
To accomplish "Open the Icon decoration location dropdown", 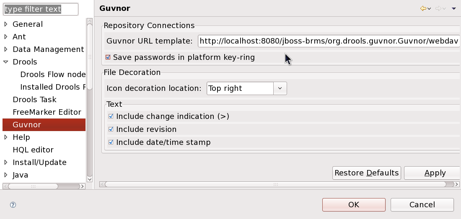I will 280,88.
